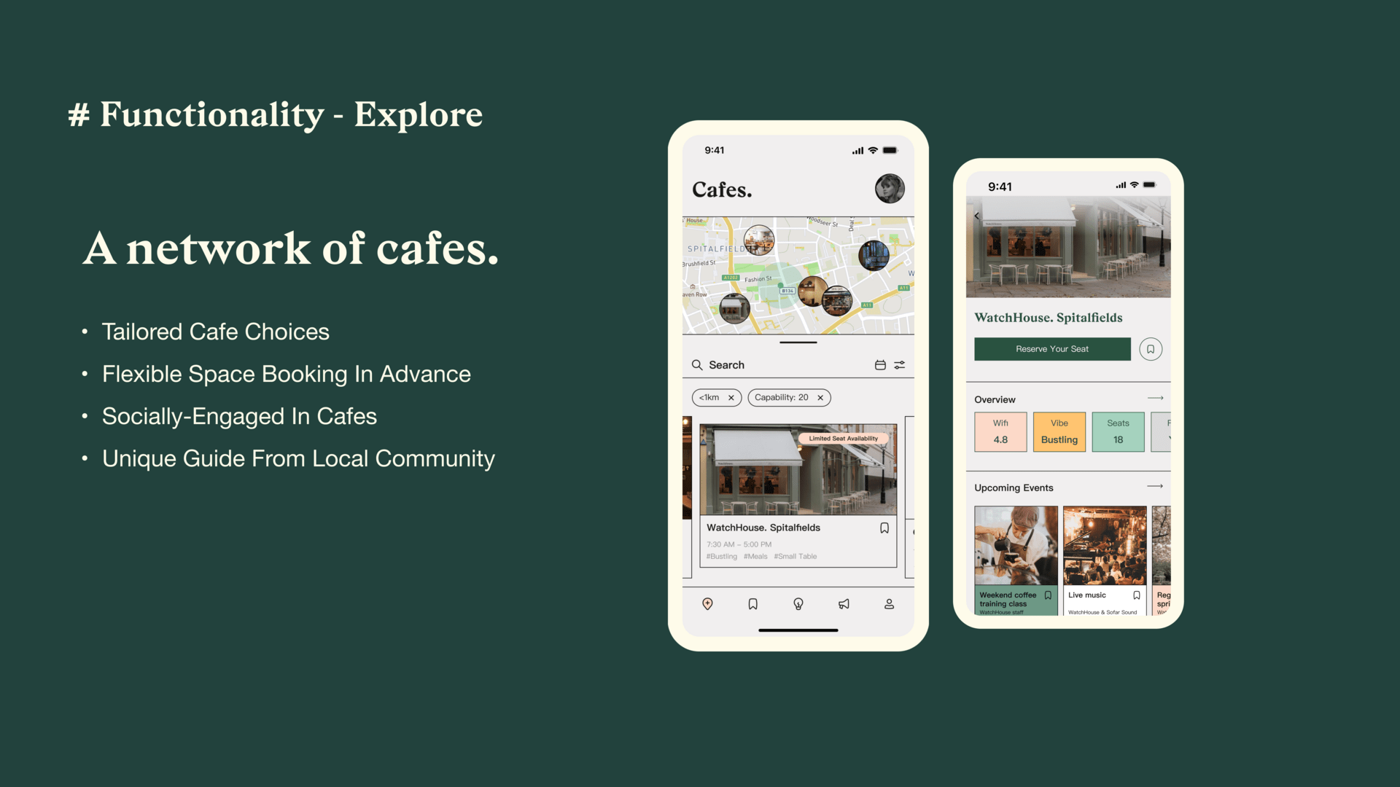The image size is (1400, 787).
Task: Expand the WiFi 4.8 rating tile
Action: point(1001,431)
